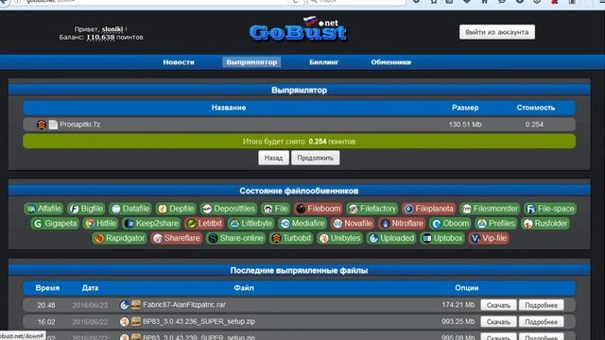Click the Дата column header
This screenshot has height=340, width=605.
pos(90,288)
